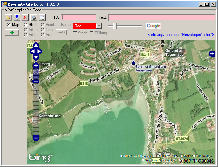The image size is (218, 167).
Task: Click the bing logo on the map
Action: [x=41, y=158]
